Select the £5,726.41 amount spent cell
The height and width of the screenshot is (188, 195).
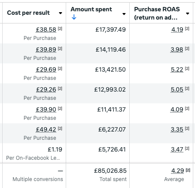coord(98,153)
